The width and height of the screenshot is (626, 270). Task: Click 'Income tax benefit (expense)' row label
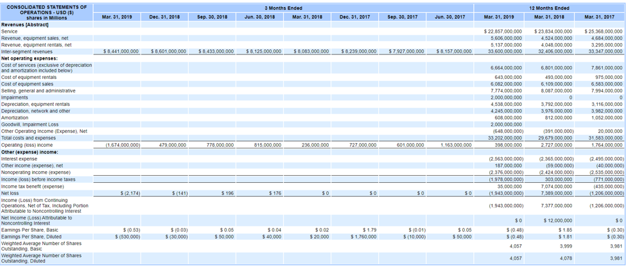point(33,186)
